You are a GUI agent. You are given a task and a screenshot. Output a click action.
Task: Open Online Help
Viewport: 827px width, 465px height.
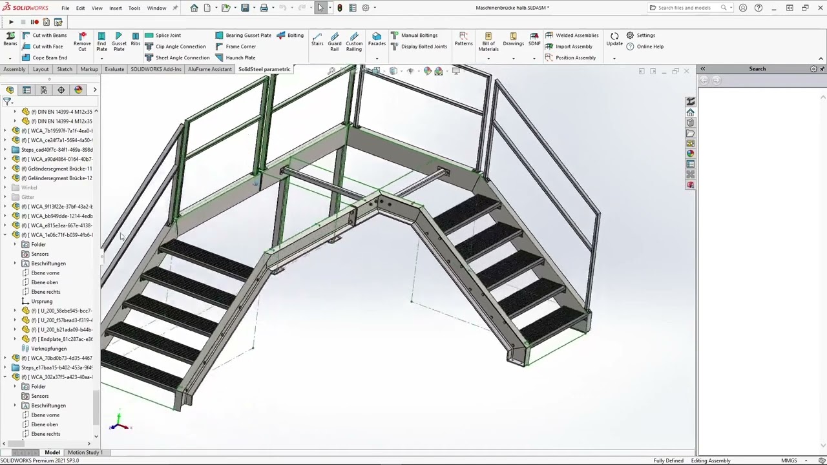pos(645,46)
